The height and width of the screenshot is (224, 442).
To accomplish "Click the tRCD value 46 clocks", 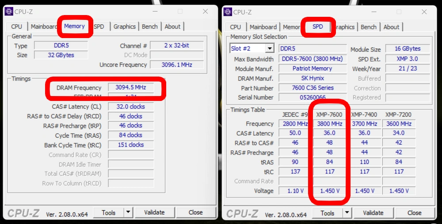I will coord(131,116).
